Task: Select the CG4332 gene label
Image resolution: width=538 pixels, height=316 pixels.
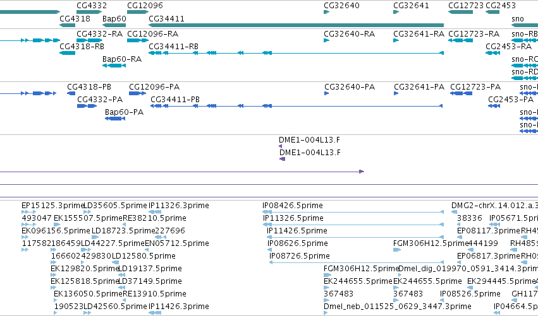Action: (x=92, y=6)
